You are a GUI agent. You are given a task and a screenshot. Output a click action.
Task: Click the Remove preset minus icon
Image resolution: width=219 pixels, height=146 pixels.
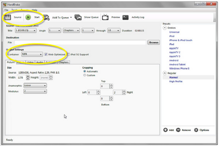[x=178, y=130]
